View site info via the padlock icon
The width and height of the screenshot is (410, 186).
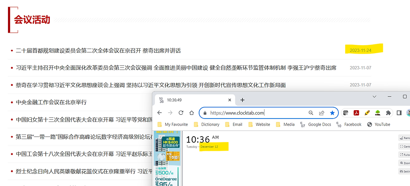pyautogui.click(x=205, y=113)
